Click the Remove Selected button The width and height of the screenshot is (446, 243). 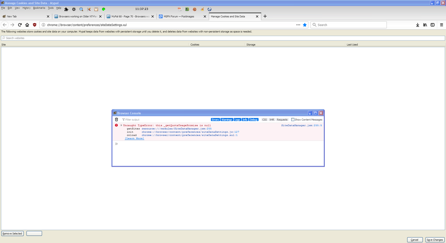13,234
